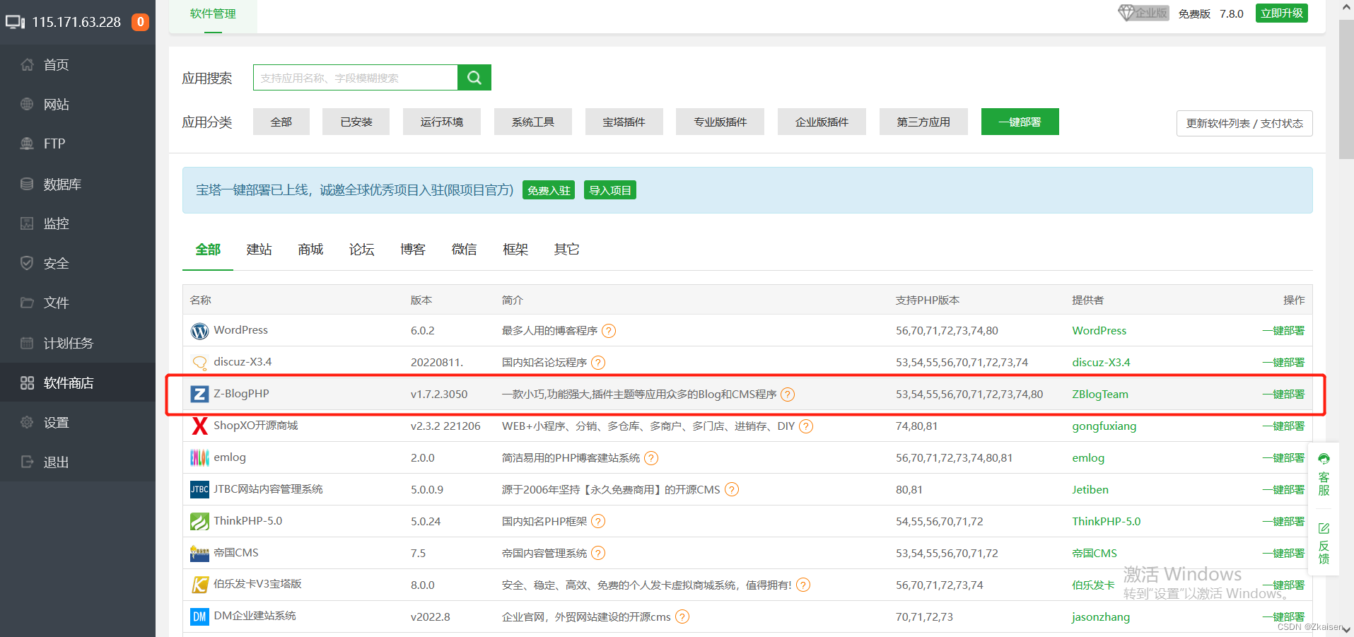Screen dimensions: 1354x637
Task: Click the 软件管理 top tab
Action: point(213,14)
